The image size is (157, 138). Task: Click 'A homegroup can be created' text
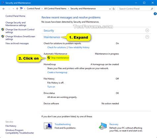coord(105,64)
